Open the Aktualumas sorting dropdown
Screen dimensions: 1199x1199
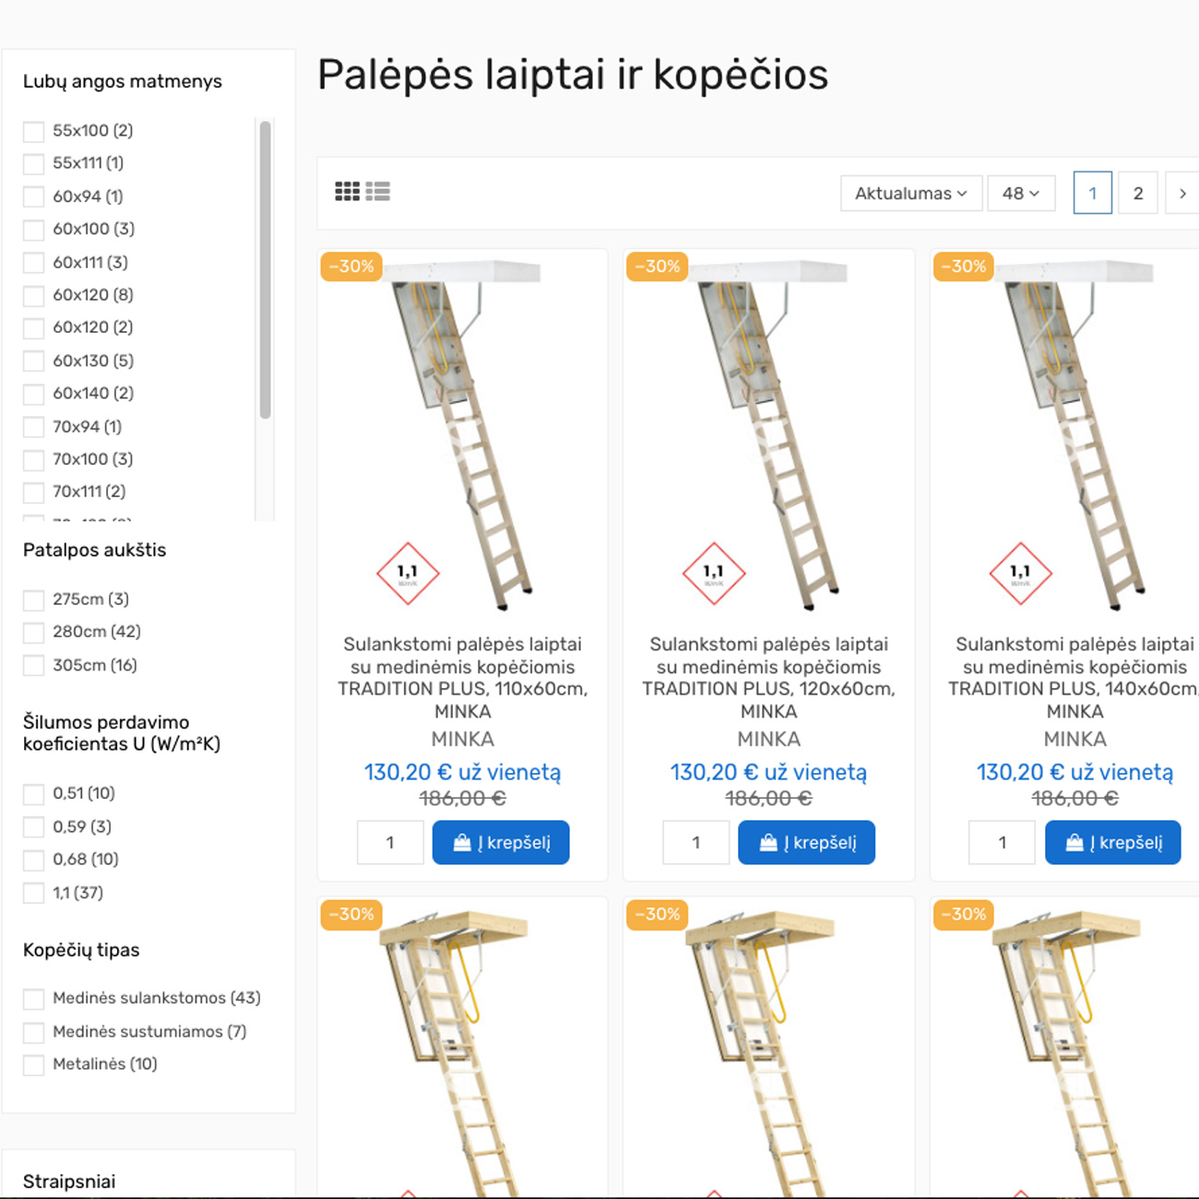(911, 193)
